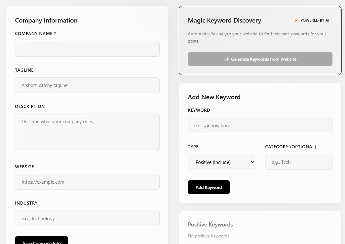The height and width of the screenshot is (244, 345).
Task: Click the Company Name required input field
Action: point(87,49)
